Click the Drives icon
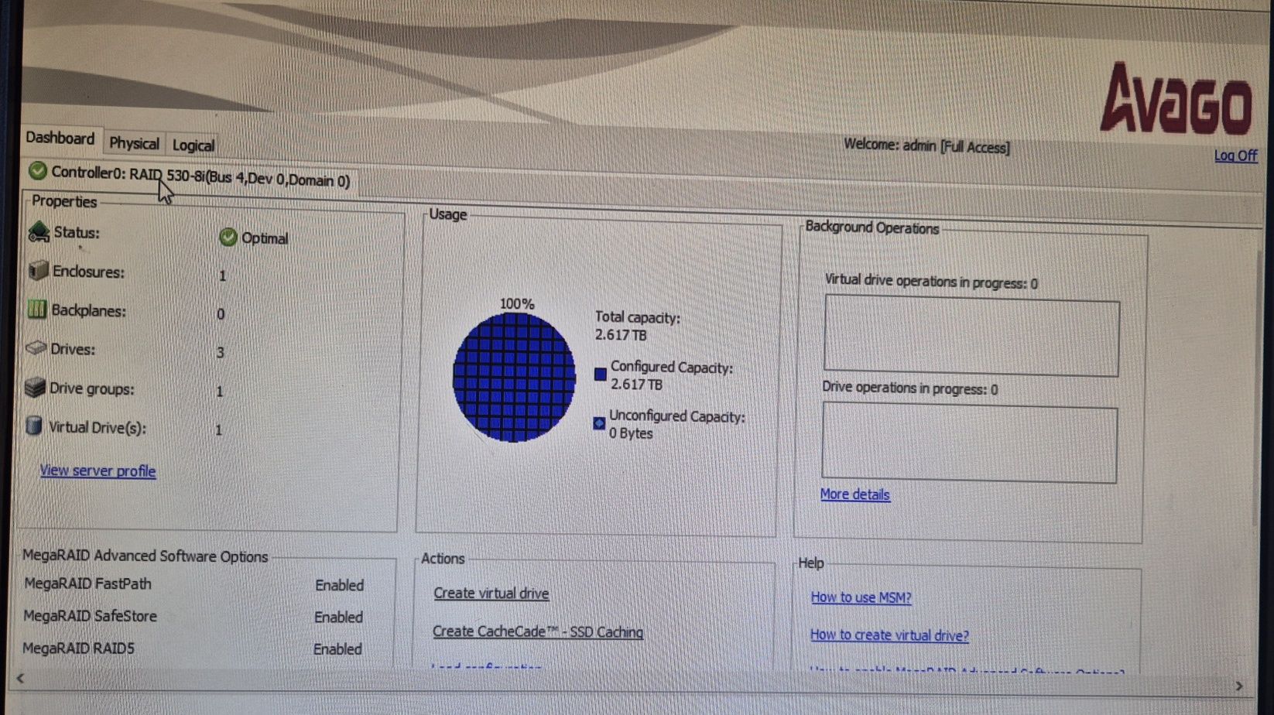Viewport: 1274px width, 715px height. click(x=36, y=348)
